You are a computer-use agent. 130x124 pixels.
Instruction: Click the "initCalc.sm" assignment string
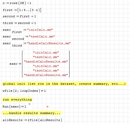(x=40, y=30)
